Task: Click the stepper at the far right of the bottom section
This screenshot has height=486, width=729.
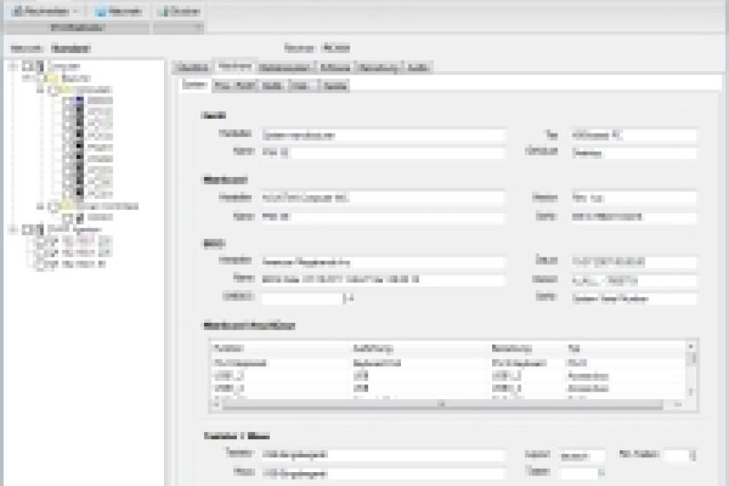Action: 693,456
